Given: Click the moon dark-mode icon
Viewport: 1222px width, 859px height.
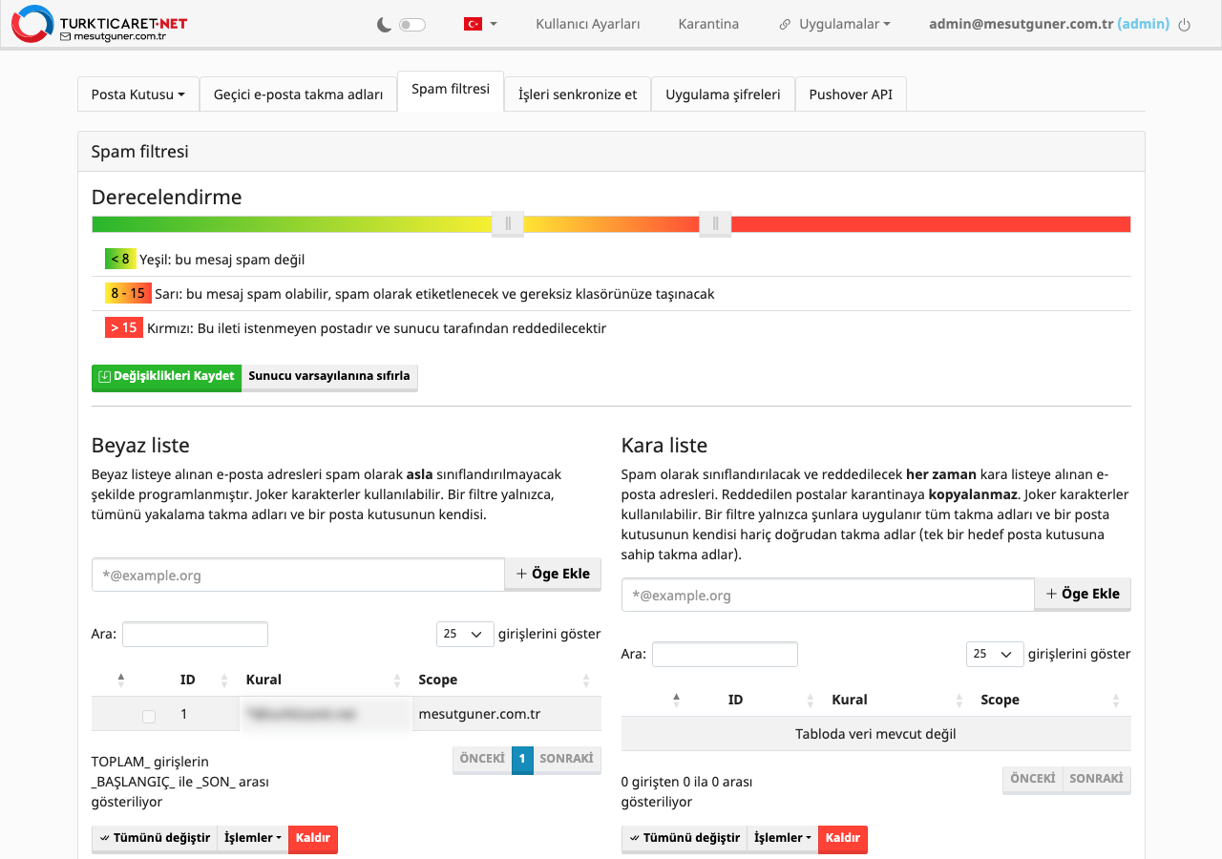Looking at the screenshot, I should click(x=385, y=25).
